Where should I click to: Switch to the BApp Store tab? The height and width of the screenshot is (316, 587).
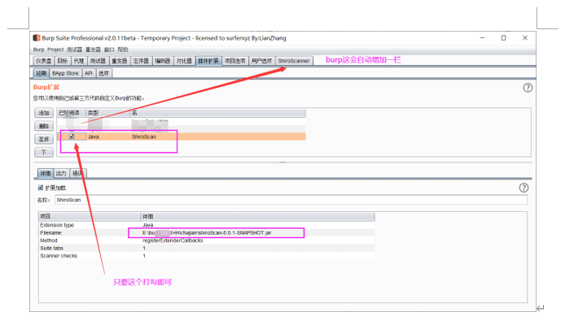coord(65,73)
